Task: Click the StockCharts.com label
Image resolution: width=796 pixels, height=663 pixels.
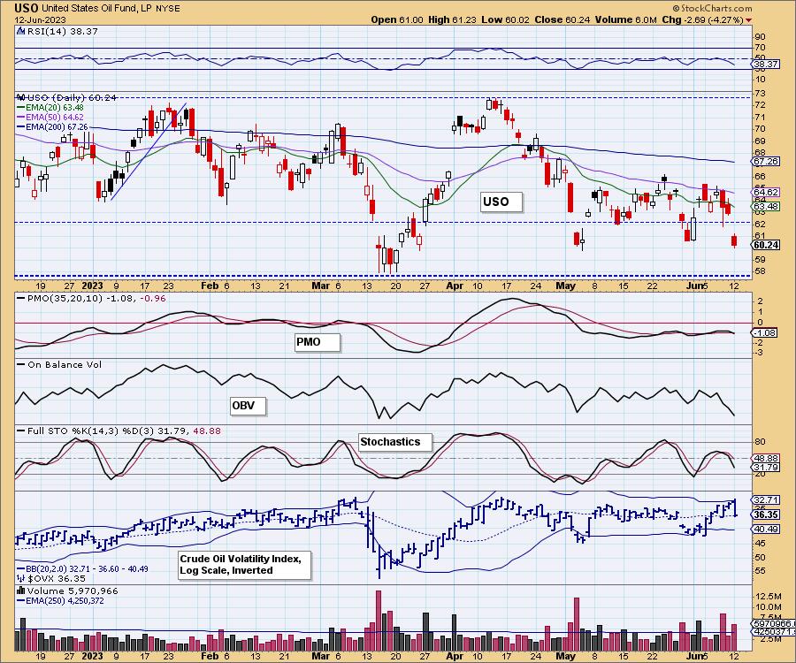Action: [712, 8]
